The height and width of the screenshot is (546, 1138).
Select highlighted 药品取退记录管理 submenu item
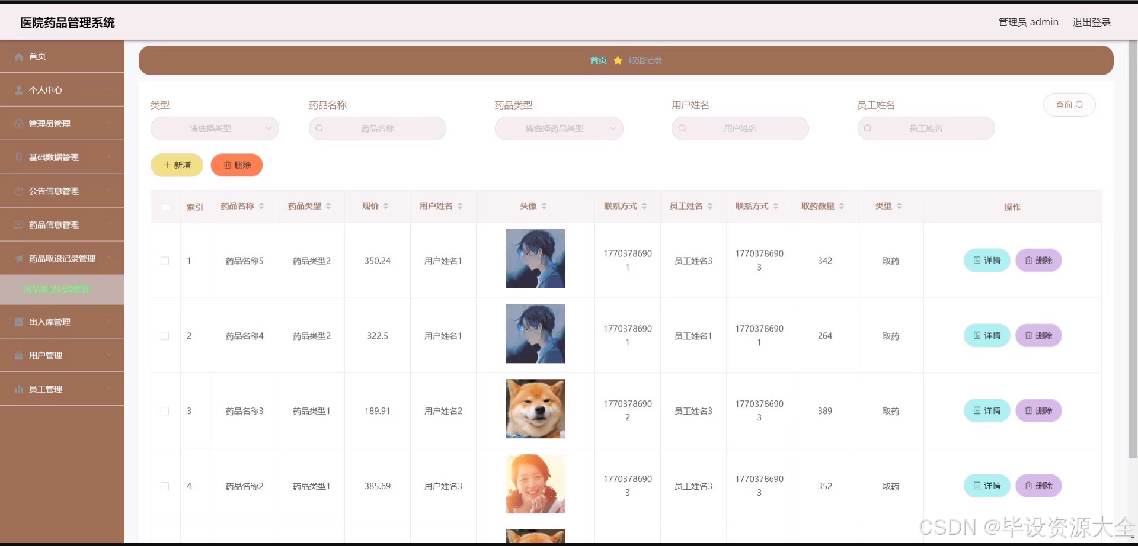(62, 290)
